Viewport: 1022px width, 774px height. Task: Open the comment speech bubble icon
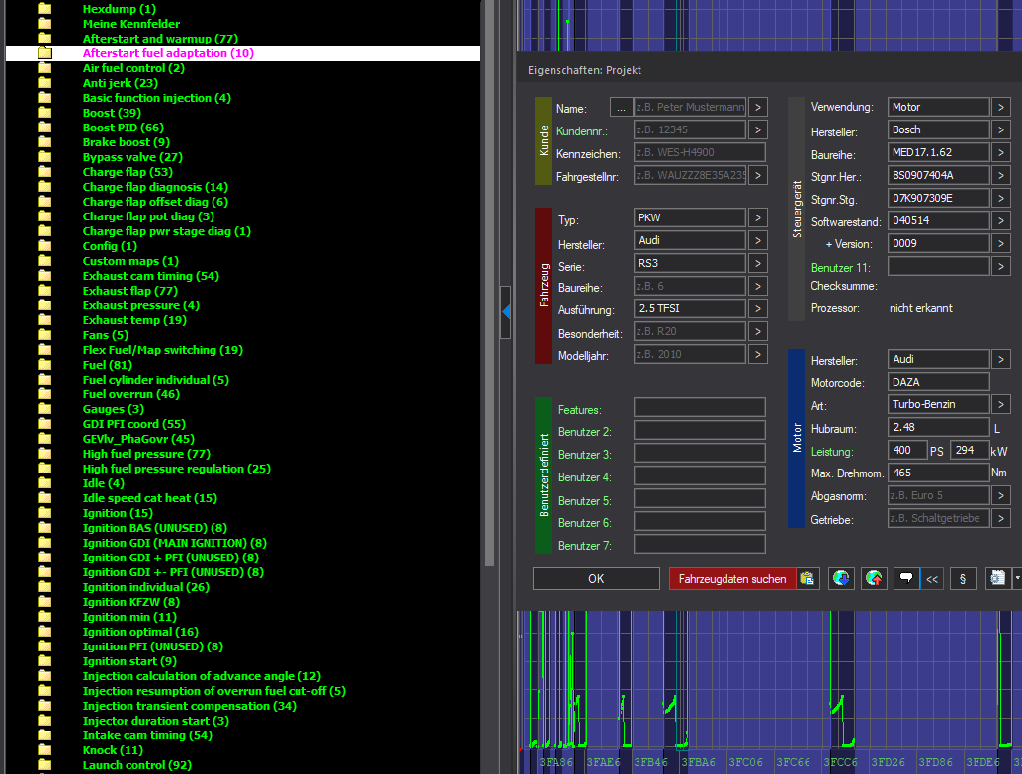(x=906, y=578)
